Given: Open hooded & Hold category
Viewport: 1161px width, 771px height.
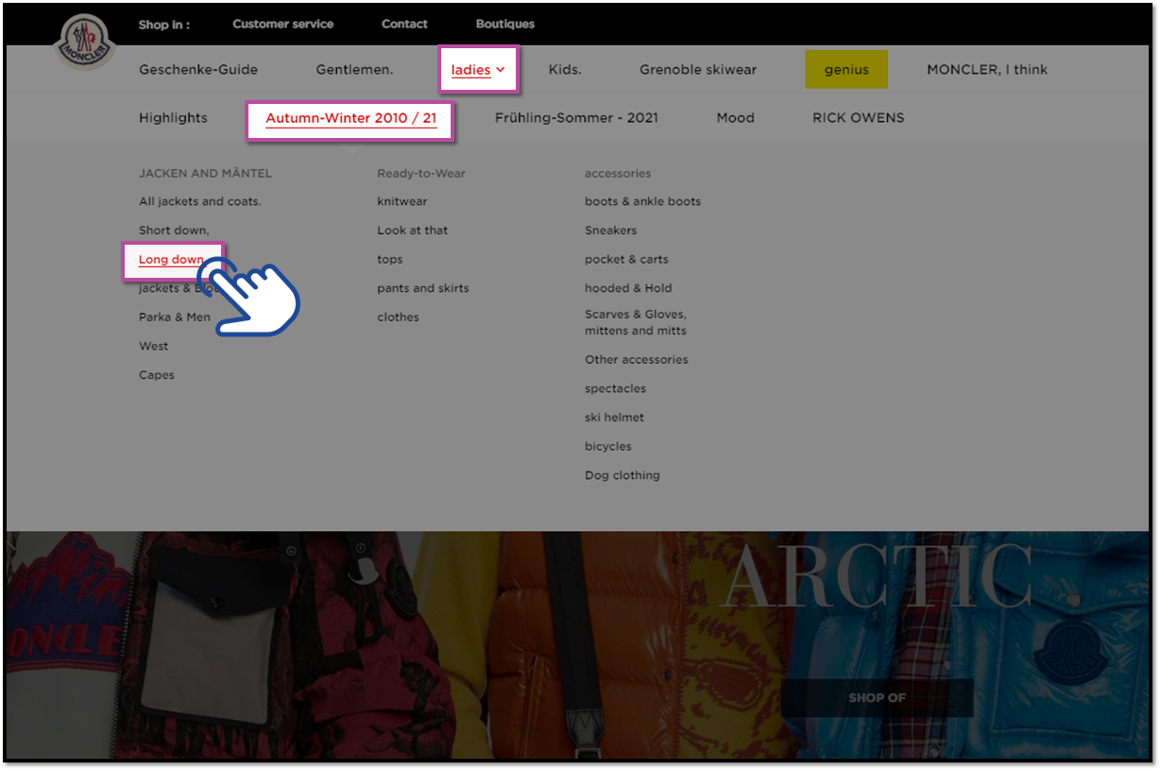Looking at the screenshot, I should coord(628,288).
